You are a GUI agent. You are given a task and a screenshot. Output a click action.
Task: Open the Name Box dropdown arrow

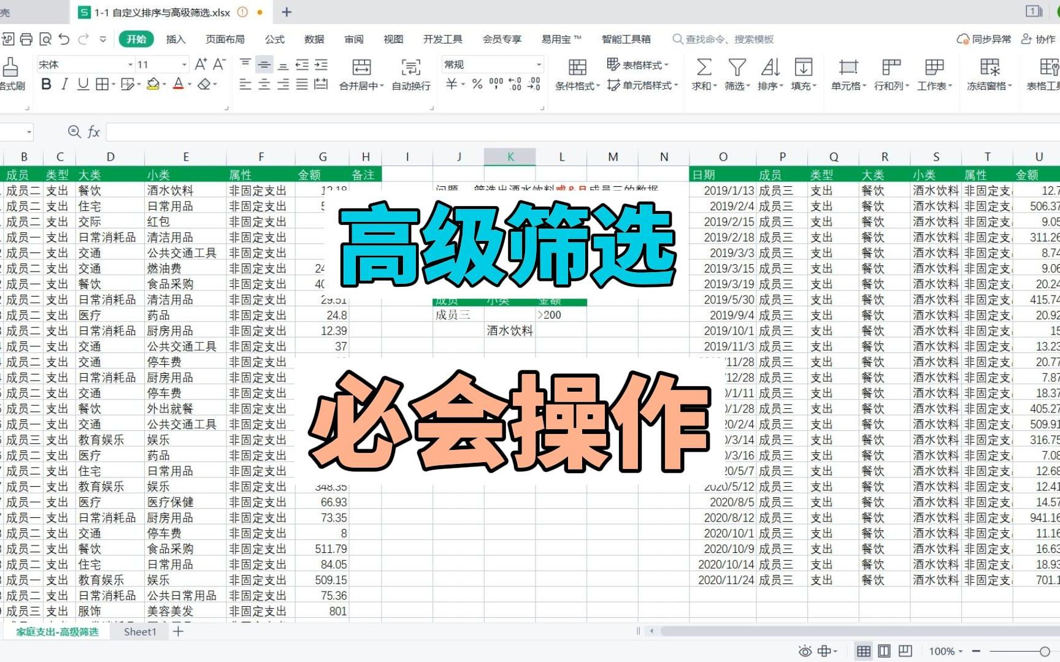pos(29,132)
